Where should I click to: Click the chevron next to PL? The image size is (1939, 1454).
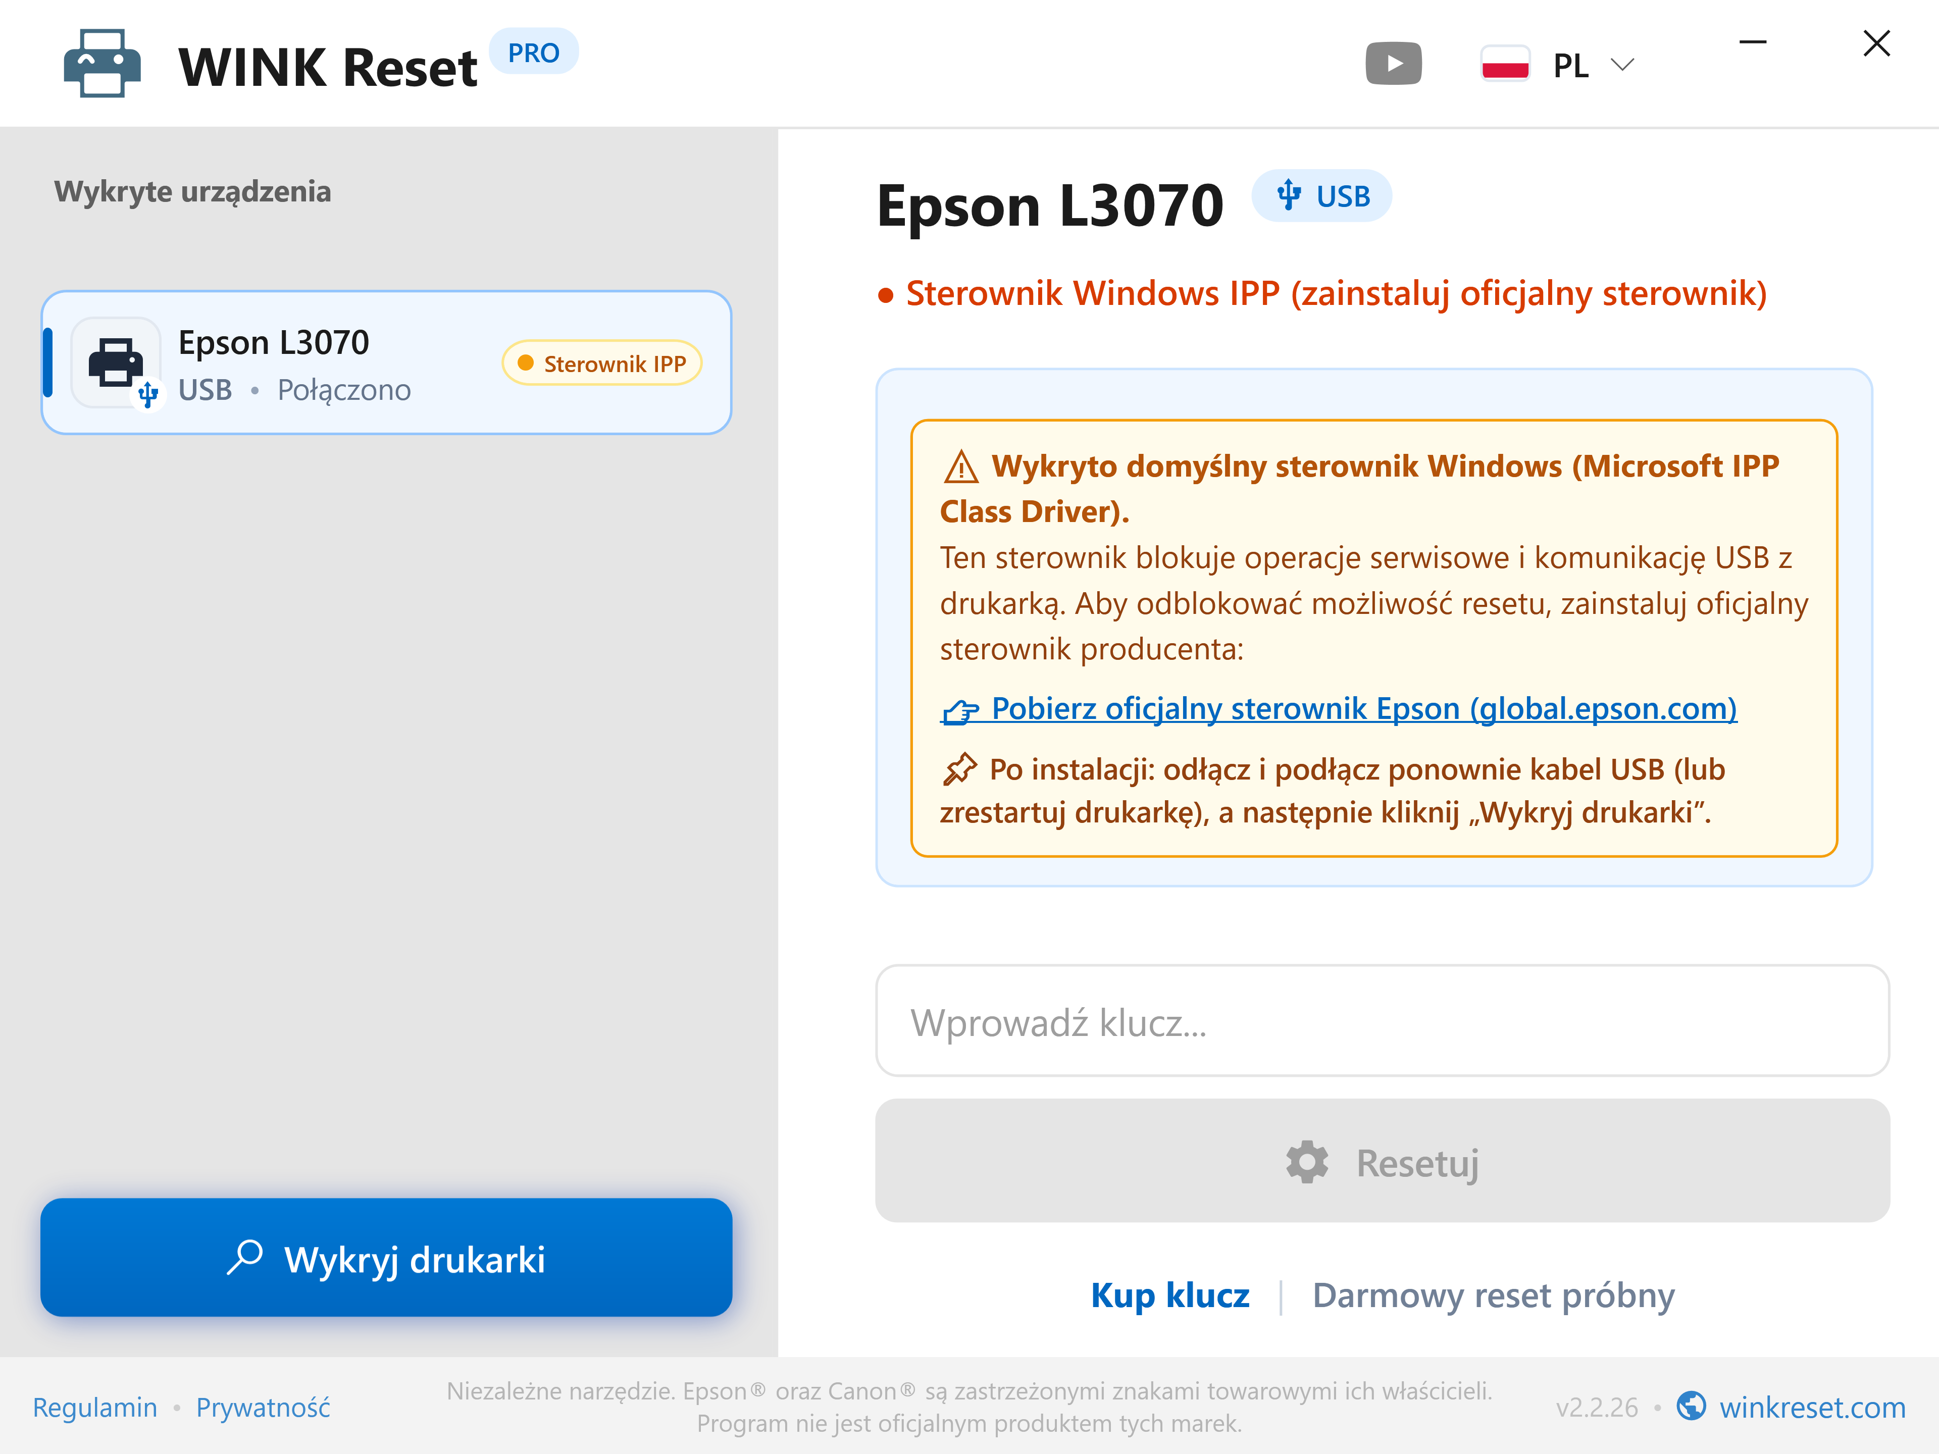coord(1622,65)
